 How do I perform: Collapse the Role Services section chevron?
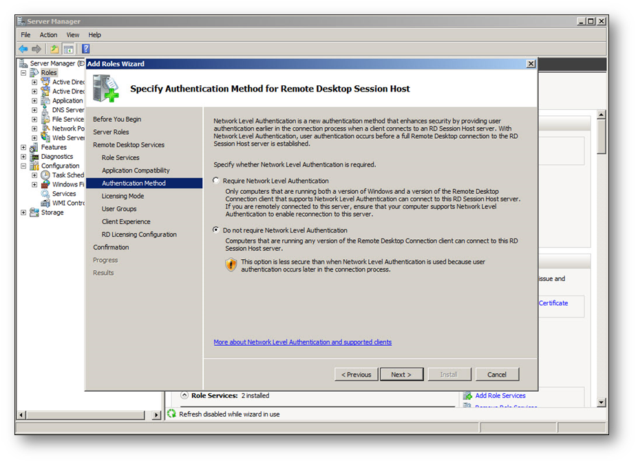tap(184, 395)
